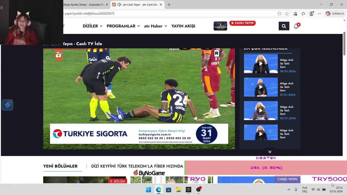Click the live stream video player
The height and width of the screenshot is (195, 347).
click(x=139, y=99)
